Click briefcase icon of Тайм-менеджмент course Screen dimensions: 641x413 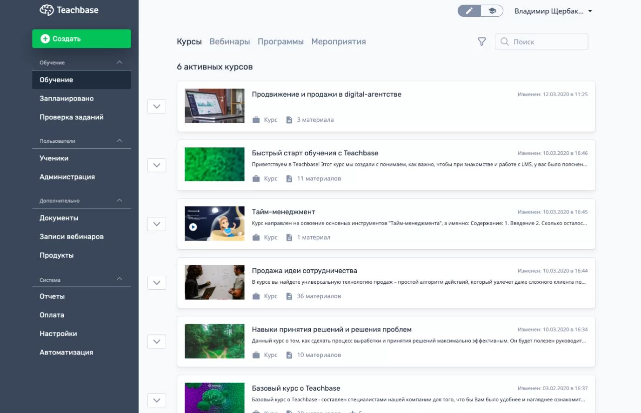[x=256, y=237]
